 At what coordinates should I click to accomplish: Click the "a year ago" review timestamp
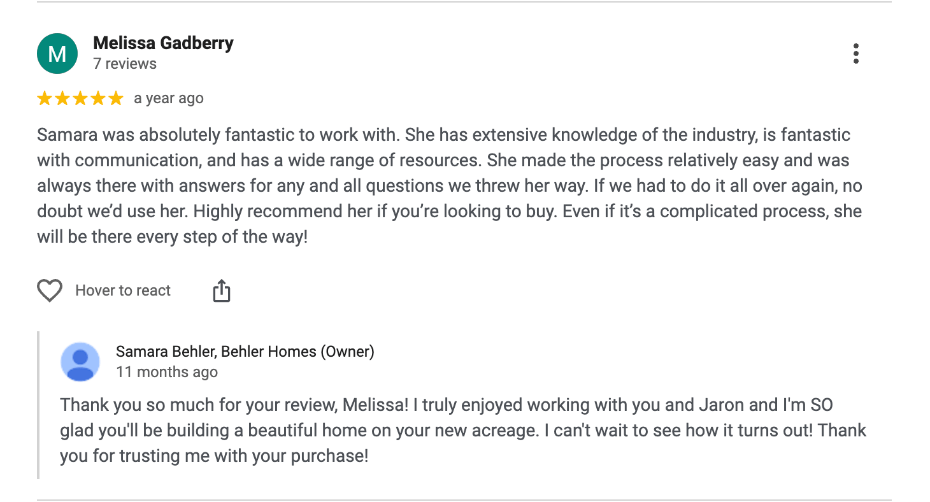pyautogui.click(x=169, y=99)
